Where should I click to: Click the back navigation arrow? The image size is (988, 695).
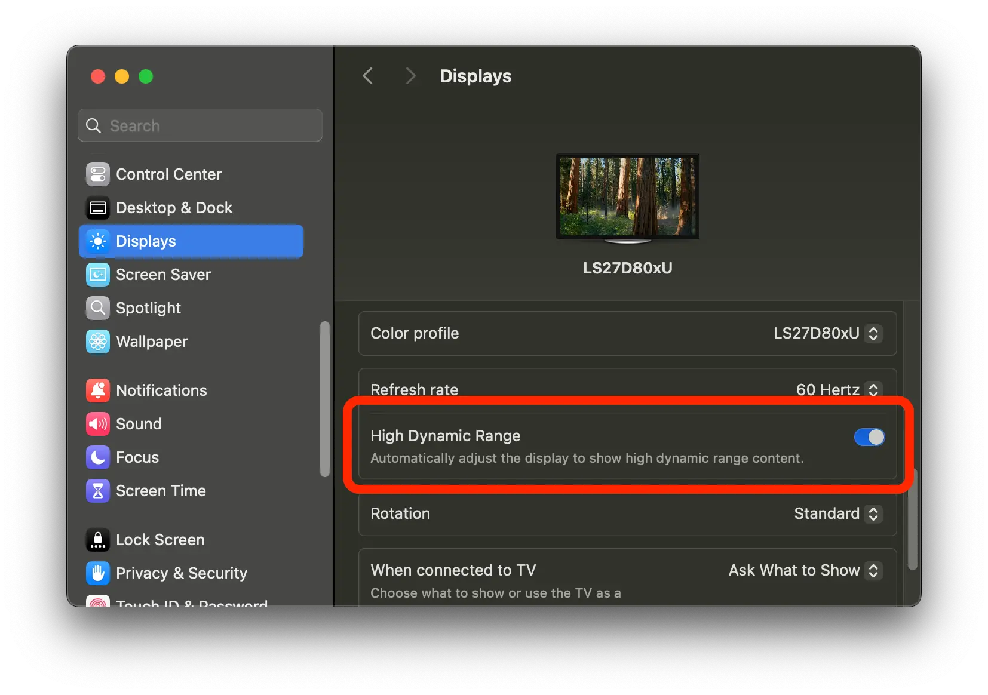(368, 76)
